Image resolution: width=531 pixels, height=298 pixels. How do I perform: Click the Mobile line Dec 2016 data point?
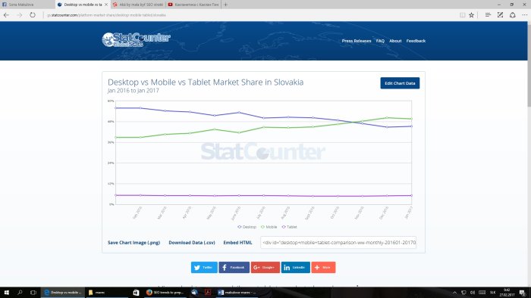point(387,118)
